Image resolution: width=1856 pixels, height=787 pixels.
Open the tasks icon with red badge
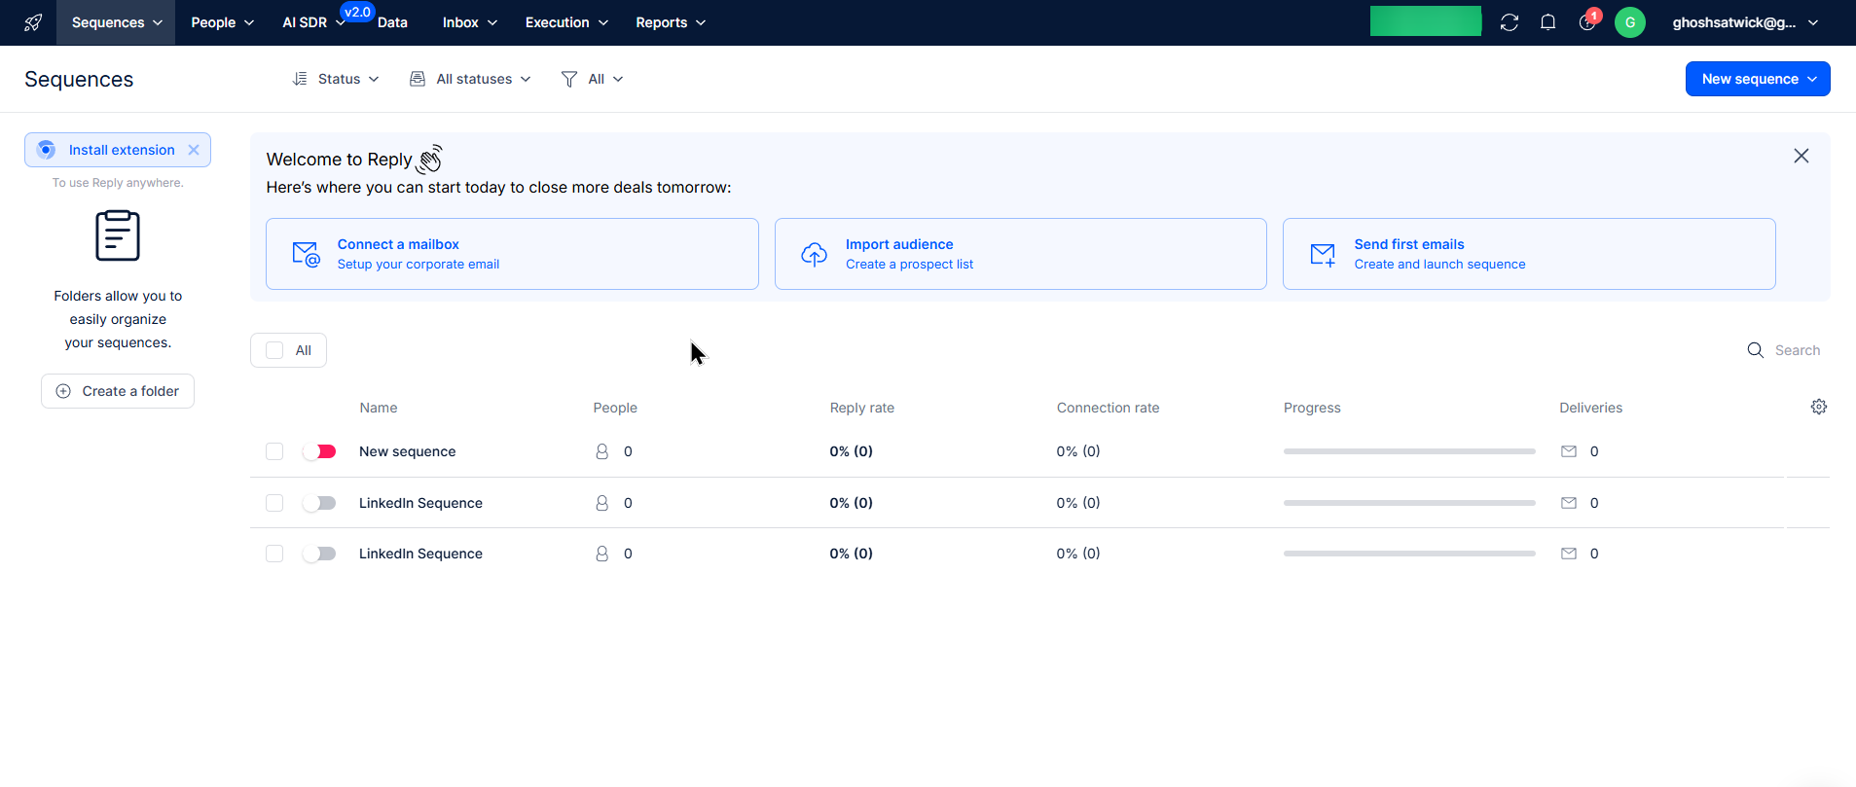coord(1587,21)
